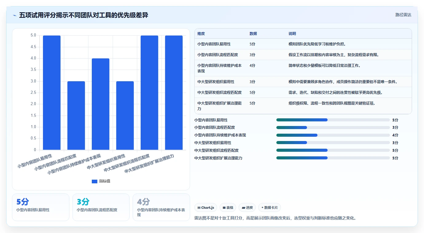Click progress bar for 小型内容团队持续维护成本表现
Image resolution: width=424 pixels, height=233 pixels.
[x=333, y=135]
